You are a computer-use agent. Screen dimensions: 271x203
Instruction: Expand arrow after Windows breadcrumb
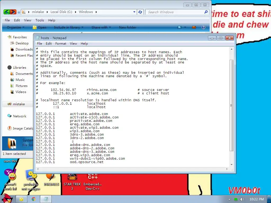click(x=96, y=12)
